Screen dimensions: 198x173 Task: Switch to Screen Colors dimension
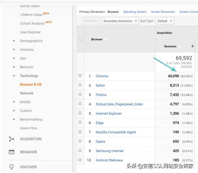[189, 12]
